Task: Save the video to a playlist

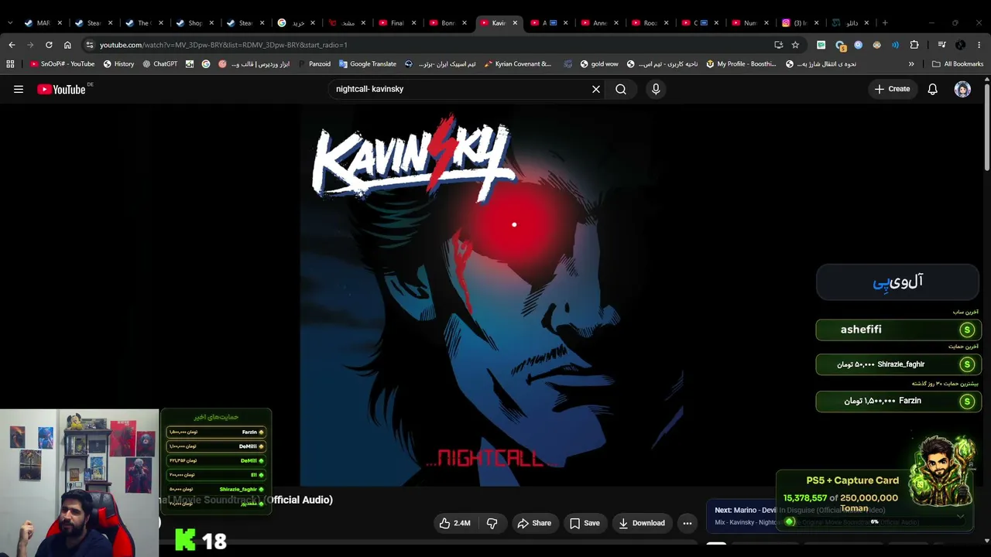Action: coord(585,523)
